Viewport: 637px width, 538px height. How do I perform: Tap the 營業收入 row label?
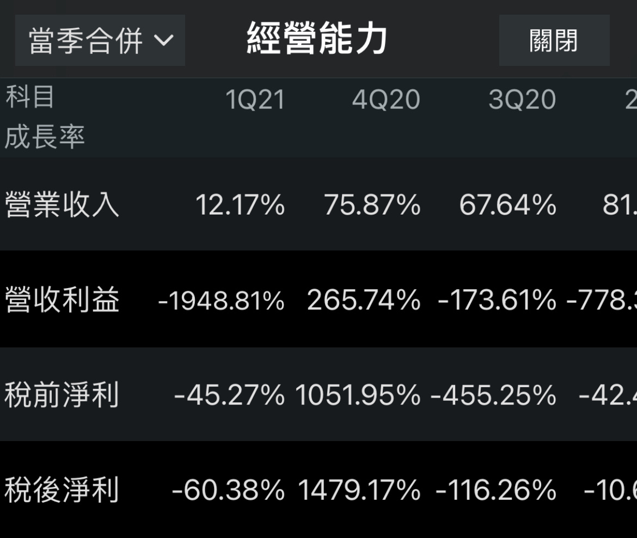(62, 205)
